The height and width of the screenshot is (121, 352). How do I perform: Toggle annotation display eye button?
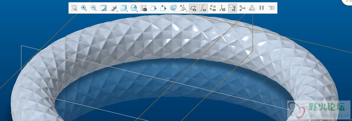[x=232, y=8]
